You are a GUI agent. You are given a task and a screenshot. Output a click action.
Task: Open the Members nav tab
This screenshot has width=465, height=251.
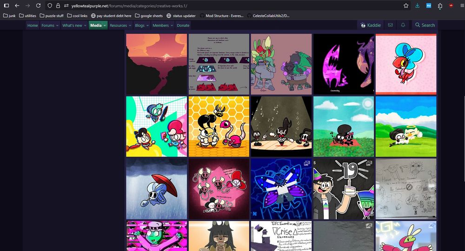(x=160, y=26)
